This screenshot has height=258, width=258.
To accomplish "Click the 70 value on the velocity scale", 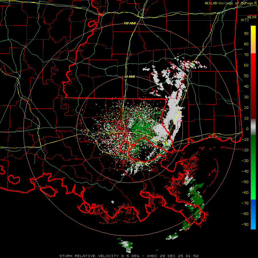I will (246, 55).
